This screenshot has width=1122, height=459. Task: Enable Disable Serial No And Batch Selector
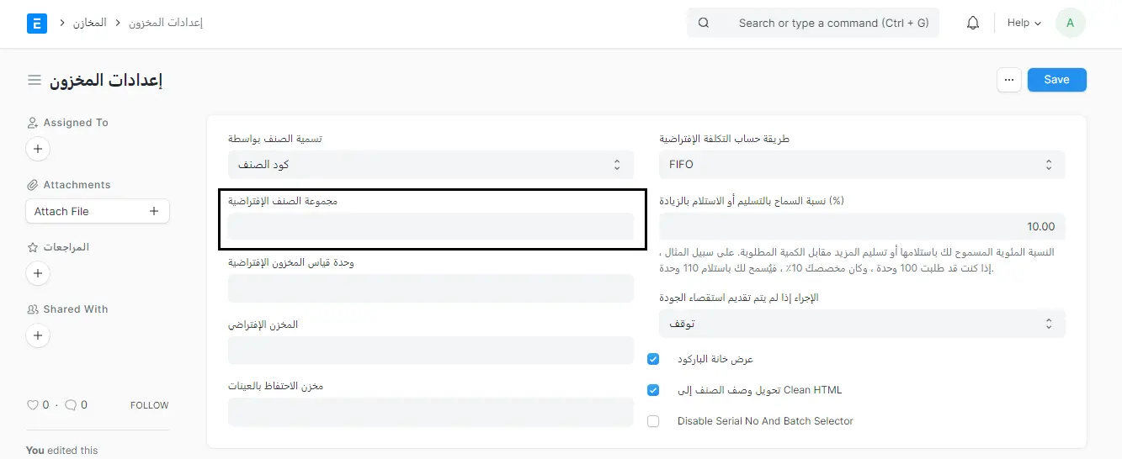pyautogui.click(x=653, y=421)
